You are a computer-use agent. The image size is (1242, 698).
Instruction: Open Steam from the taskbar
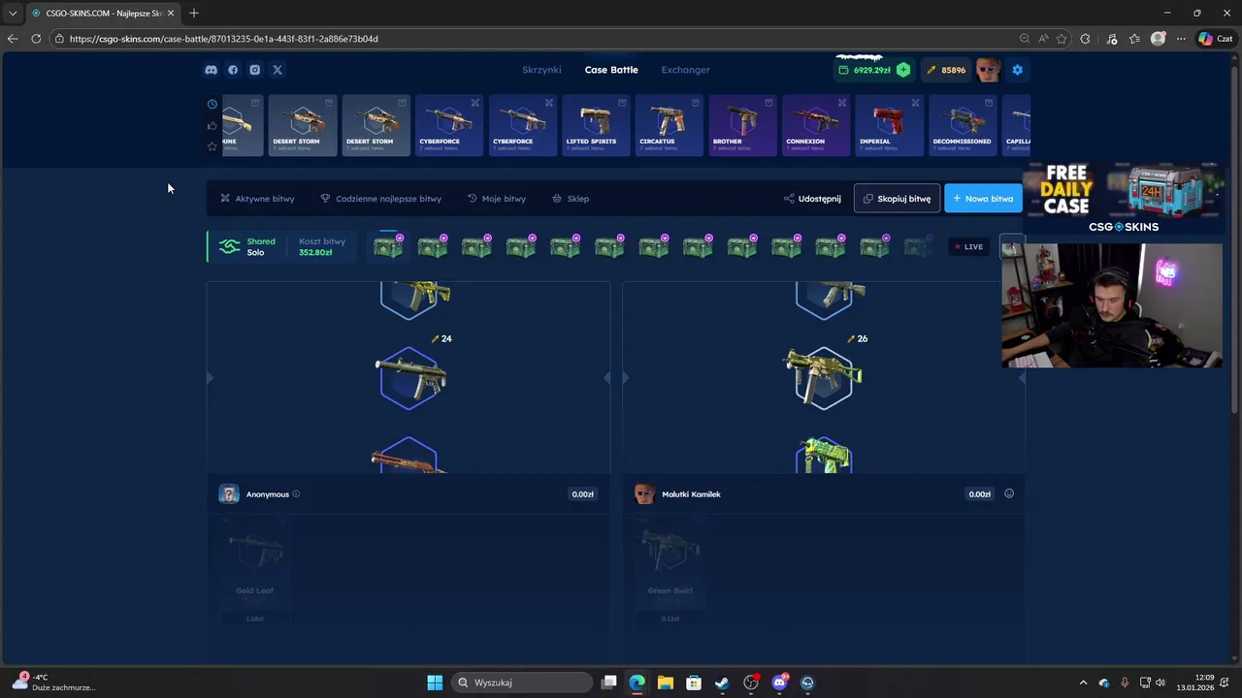click(722, 682)
